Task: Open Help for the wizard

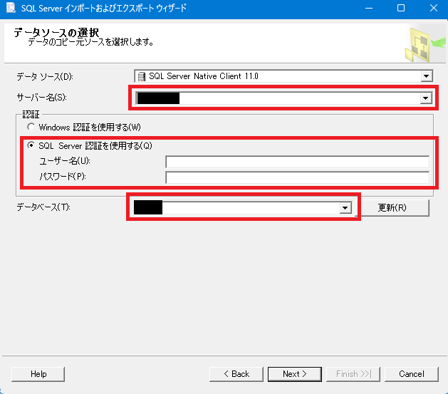Action: coord(38,374)
